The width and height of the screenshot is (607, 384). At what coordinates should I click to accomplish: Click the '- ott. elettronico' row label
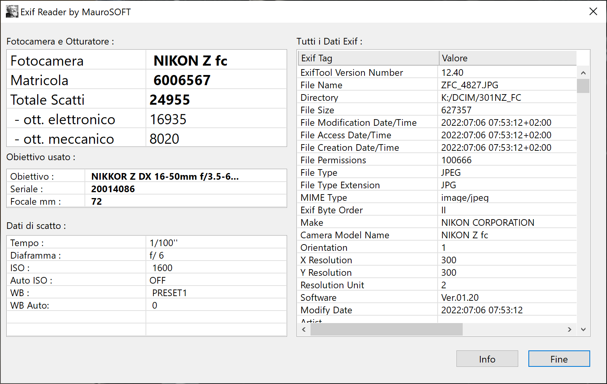65,119
